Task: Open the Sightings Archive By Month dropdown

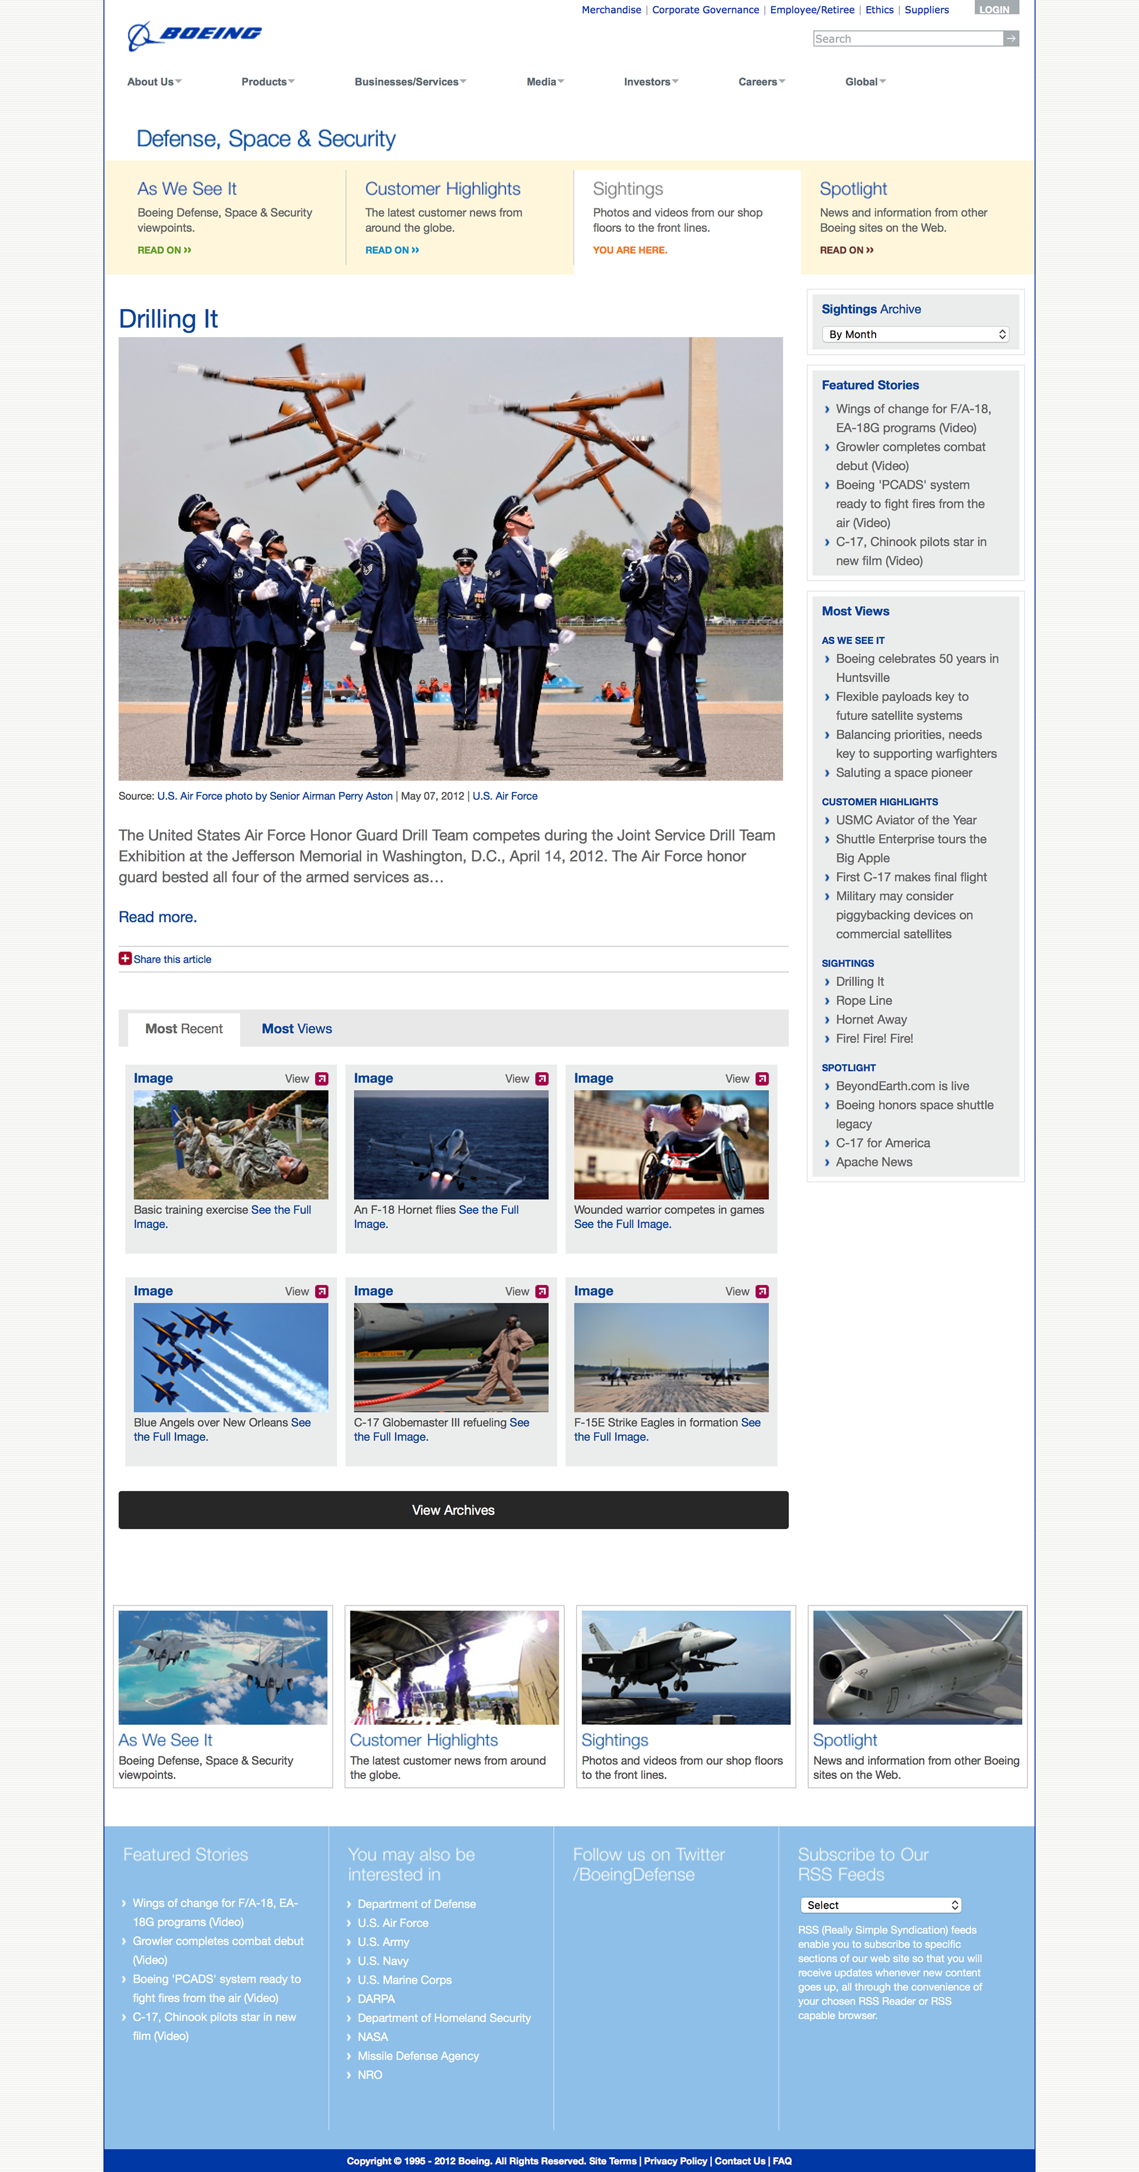Action: click(916, 335)
